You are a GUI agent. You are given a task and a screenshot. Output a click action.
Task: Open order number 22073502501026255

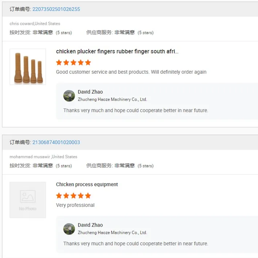(x=56, y=9)
